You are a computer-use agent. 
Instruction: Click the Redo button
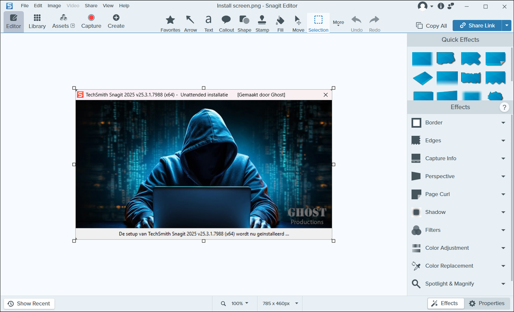[374, 24]
